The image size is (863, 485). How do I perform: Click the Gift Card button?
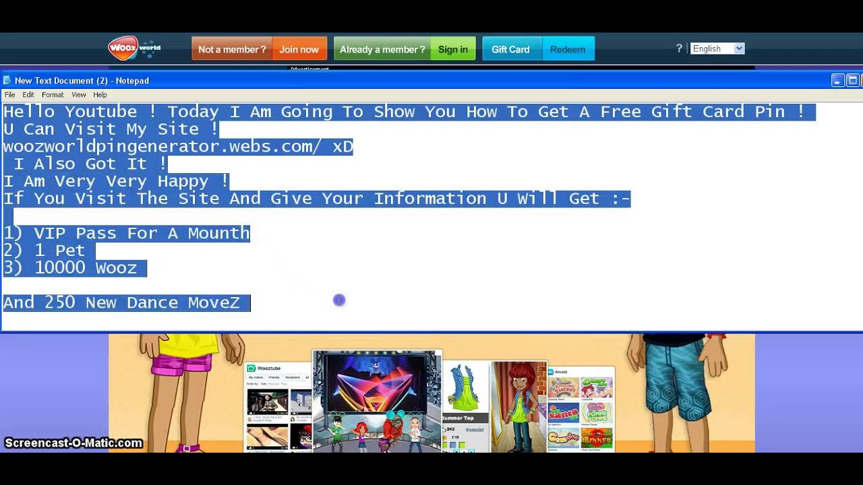click(x=510, y=49)
